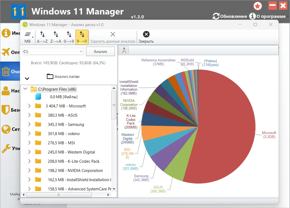Expand the Samsung folder node
This screenshot has height=208, width=290.
tap(29, 124)
